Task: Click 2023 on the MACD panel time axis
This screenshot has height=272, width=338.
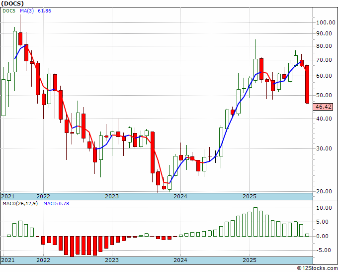Action: 112,260
